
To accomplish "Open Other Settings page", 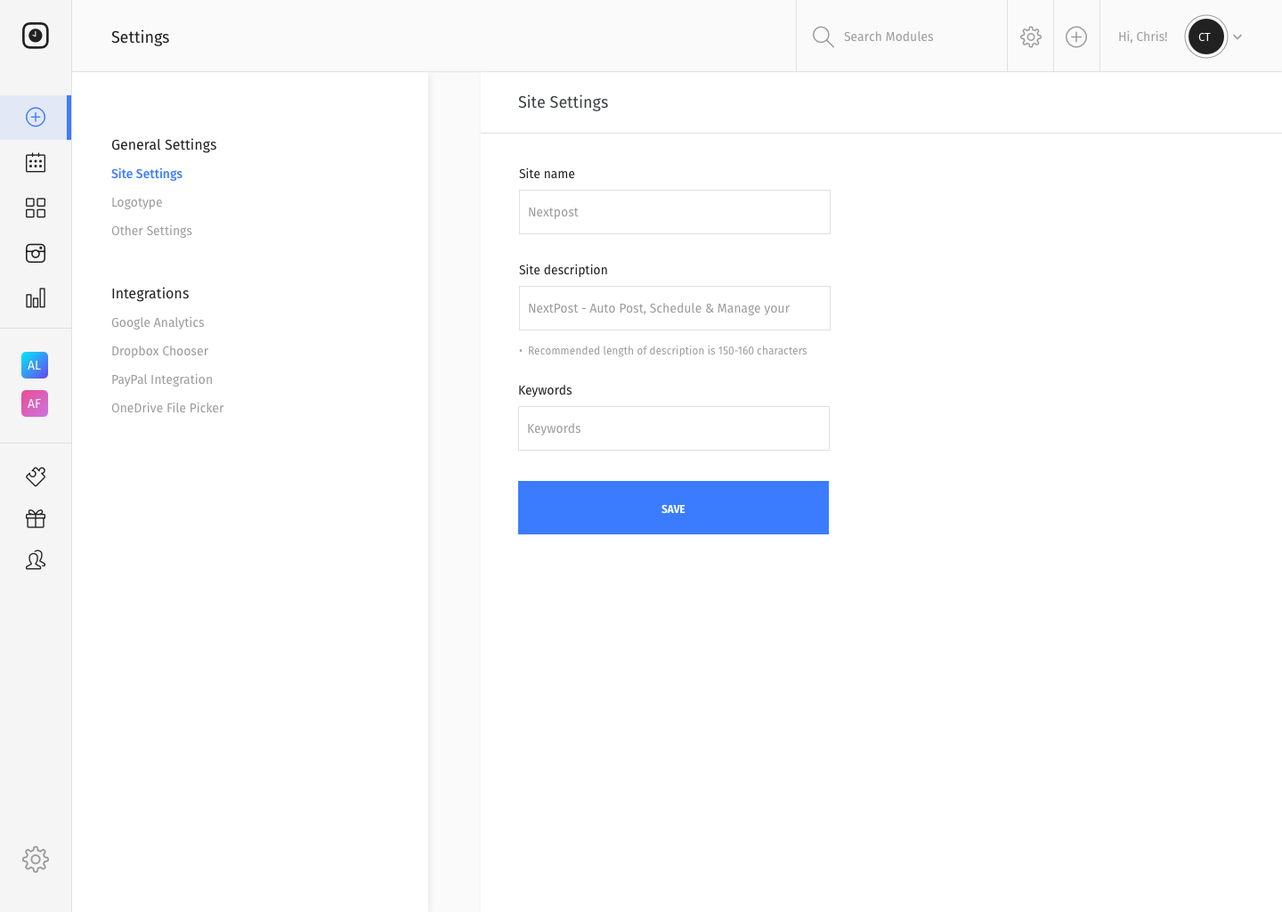I will [151, 231].
